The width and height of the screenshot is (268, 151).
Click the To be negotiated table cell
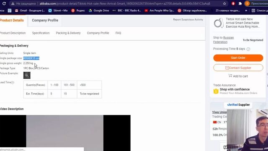pos(89,94)
